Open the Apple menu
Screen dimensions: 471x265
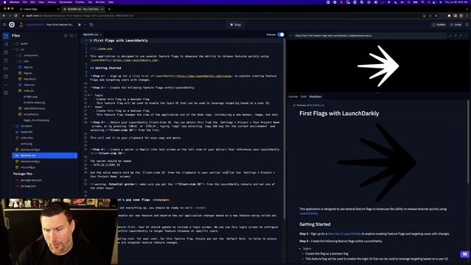point(5,1)
